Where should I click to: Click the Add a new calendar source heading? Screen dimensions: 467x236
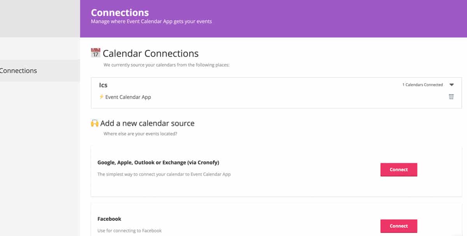(147, 124)
